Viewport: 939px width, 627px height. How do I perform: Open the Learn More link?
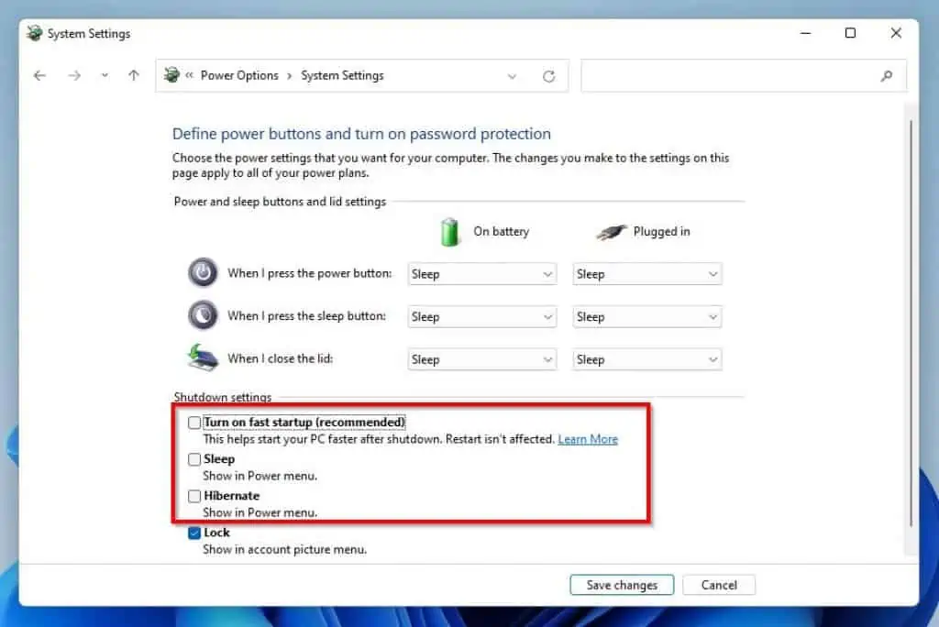pos(588,440)
